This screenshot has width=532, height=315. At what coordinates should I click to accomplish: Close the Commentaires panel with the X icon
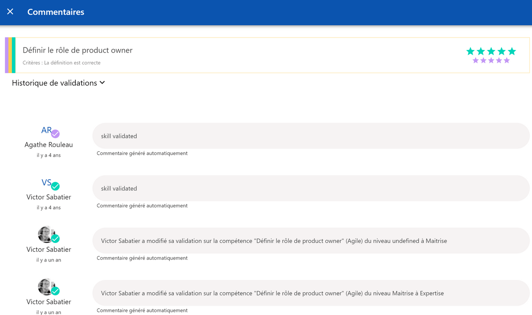(10, 12)
